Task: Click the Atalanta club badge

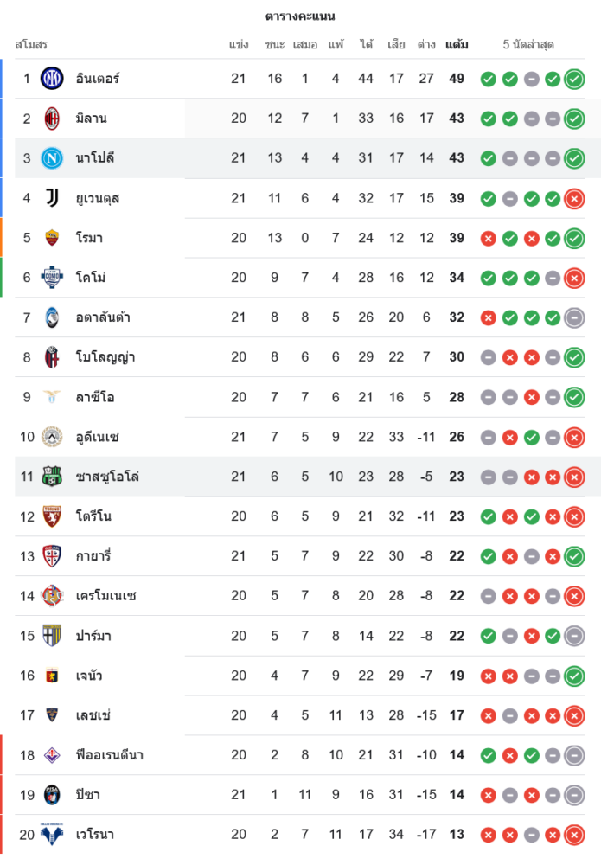Action: 53,317
